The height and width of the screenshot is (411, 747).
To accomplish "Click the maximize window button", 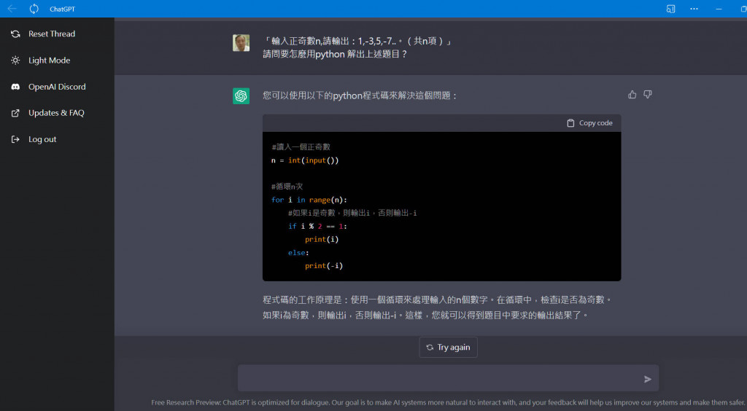I will click(743, 9).
